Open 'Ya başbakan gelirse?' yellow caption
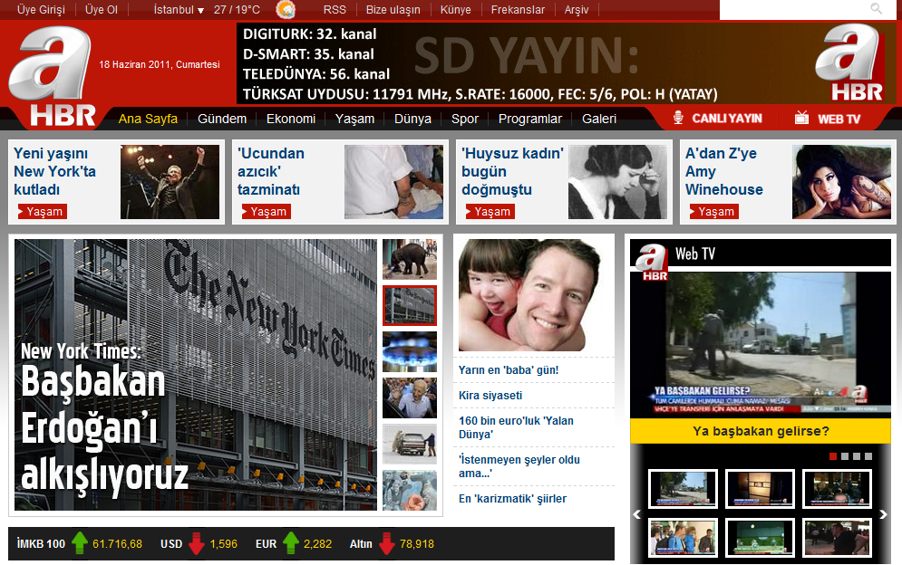The image size is (902, 565). pyautogui.click(x=761, y=431)
